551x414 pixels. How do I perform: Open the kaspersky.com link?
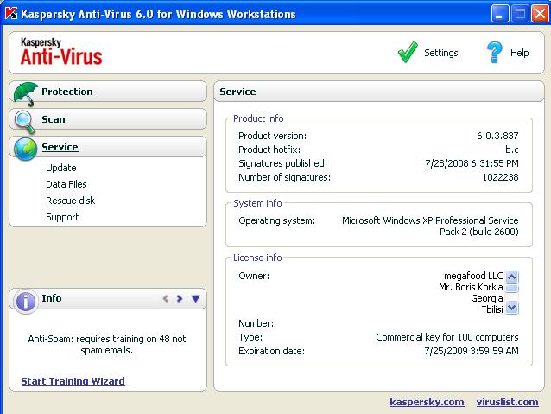pyautogui.click(x=427, y=402)
